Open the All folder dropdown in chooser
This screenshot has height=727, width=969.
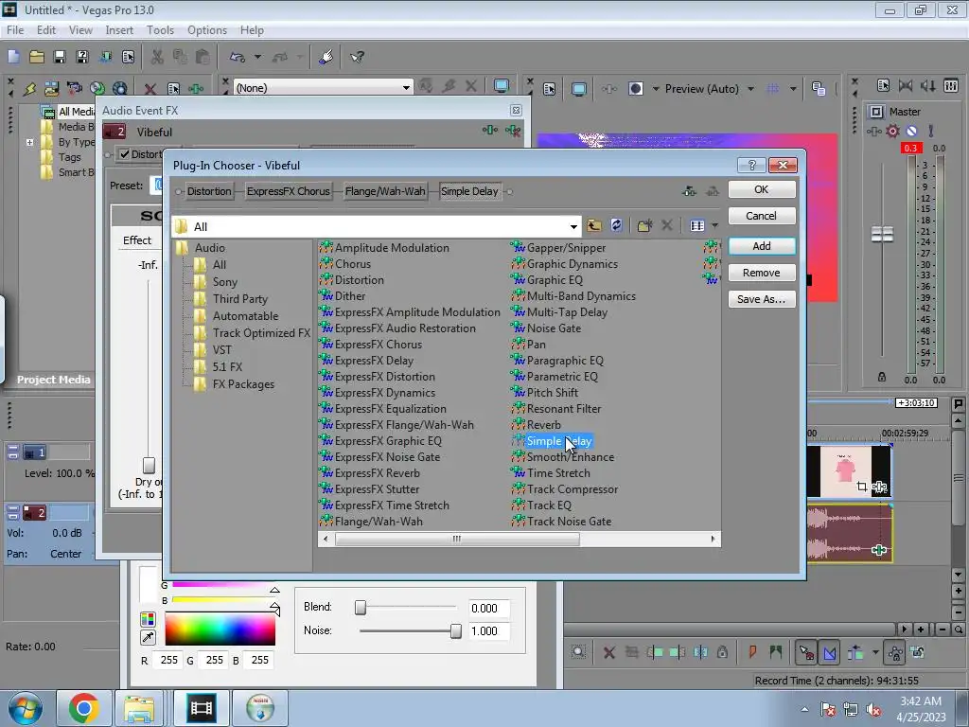(573, 226)
